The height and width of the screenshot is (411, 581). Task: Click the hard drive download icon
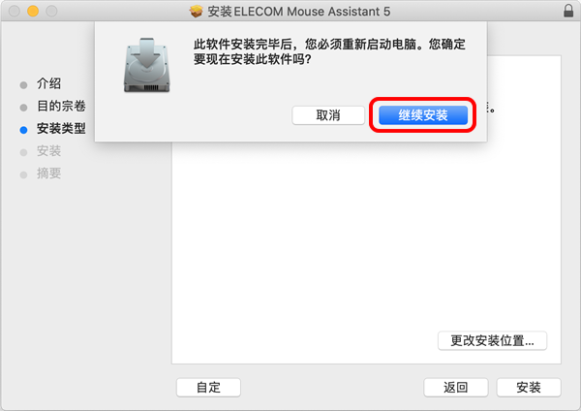147,65
